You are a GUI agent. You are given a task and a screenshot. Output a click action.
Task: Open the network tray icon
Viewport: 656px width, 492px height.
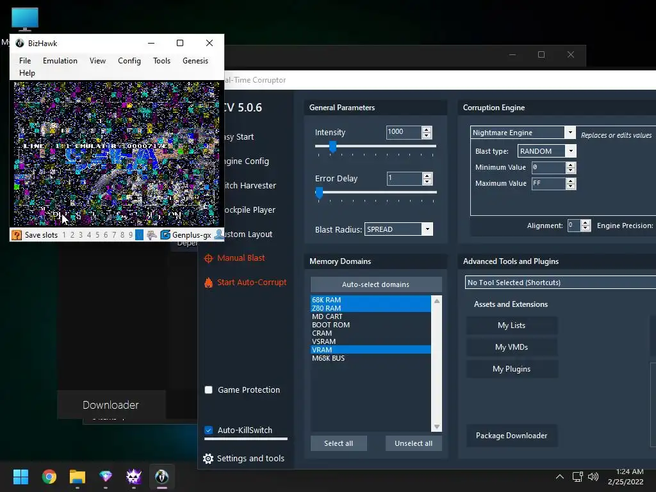click(578, 477)
